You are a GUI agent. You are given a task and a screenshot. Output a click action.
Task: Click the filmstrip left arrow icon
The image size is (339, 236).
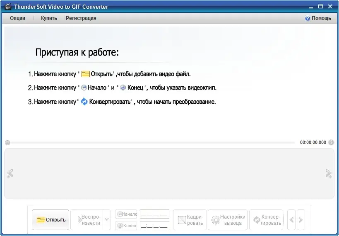pyautogui.click(x=10, y=173)
